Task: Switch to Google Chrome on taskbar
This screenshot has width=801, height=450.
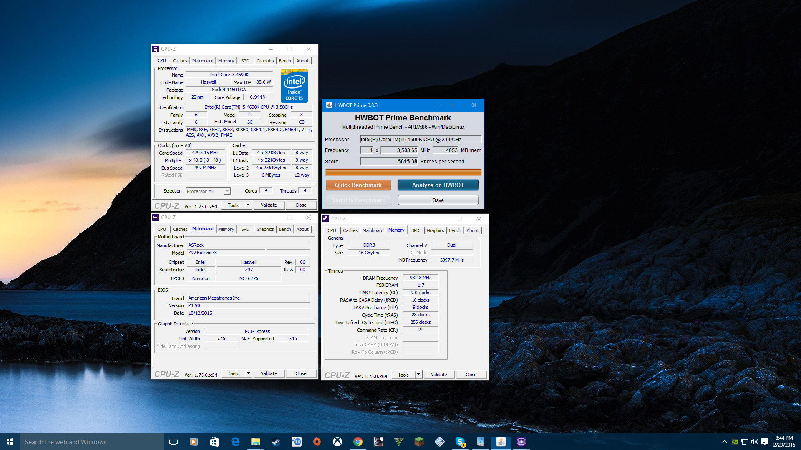Action: tap(358, 442)
